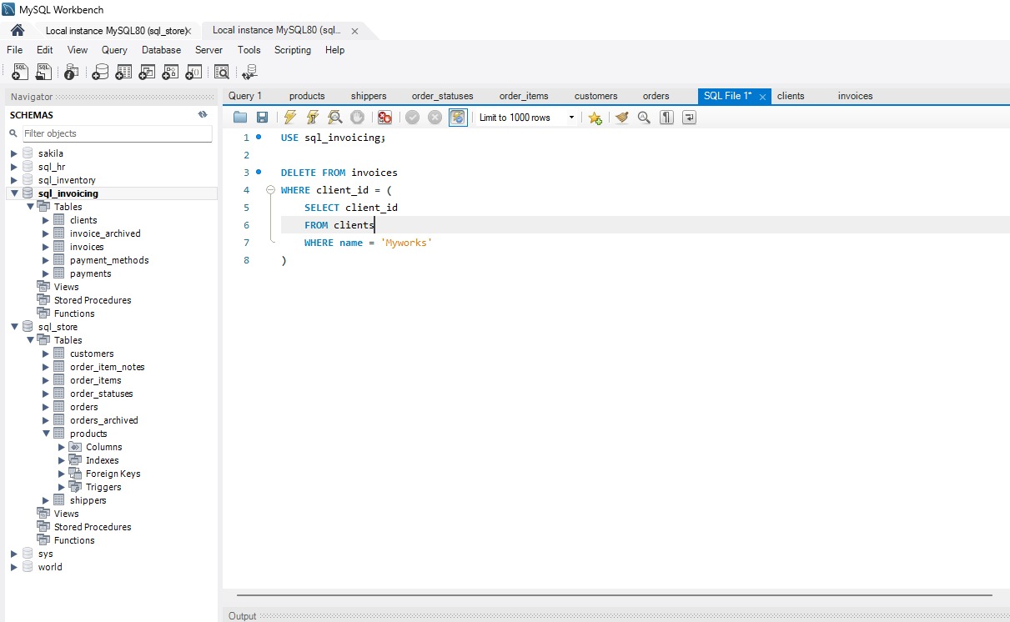Toggle auto-commit mode button
Image resolution: width=1010 pixels, height=622 pixels.
coord(458,118)
